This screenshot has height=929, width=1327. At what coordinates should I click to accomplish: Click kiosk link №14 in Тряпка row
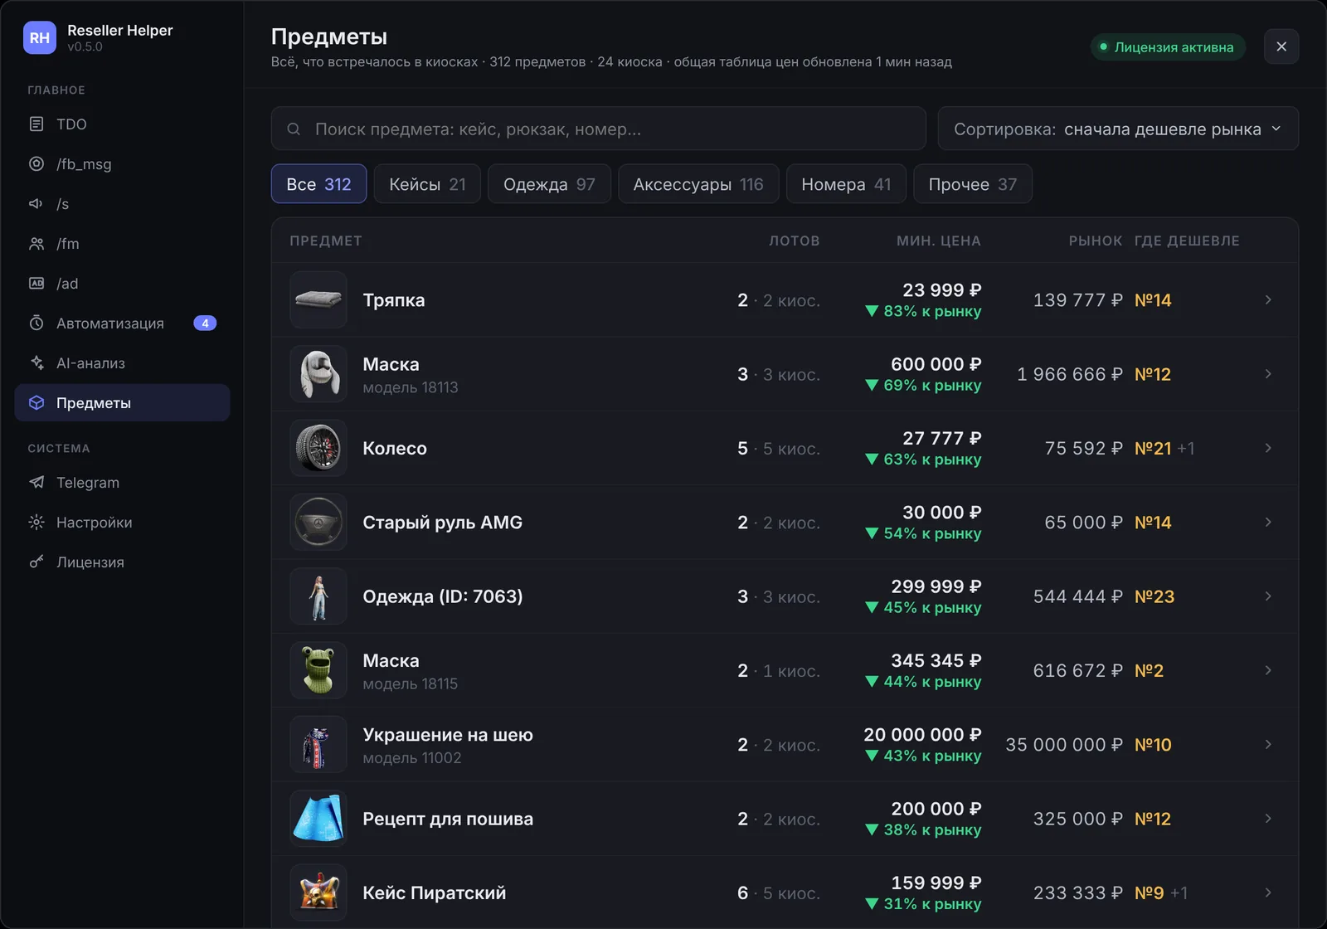tap(1153, 300)
